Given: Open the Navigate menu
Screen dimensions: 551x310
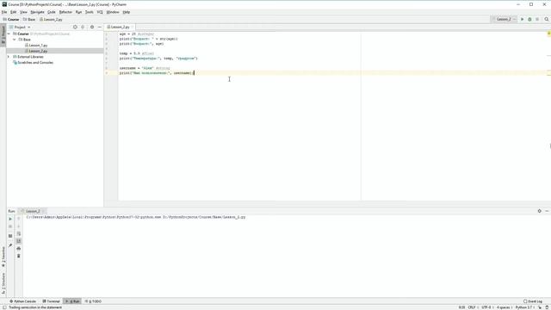Looking at the screenshot, I should pos(37,12).
